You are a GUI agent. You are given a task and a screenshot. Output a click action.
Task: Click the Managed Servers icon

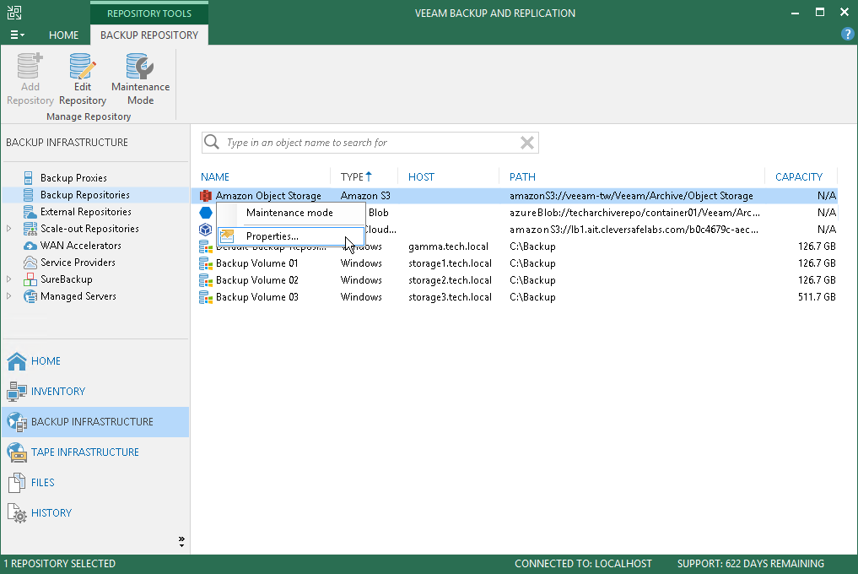30,297
